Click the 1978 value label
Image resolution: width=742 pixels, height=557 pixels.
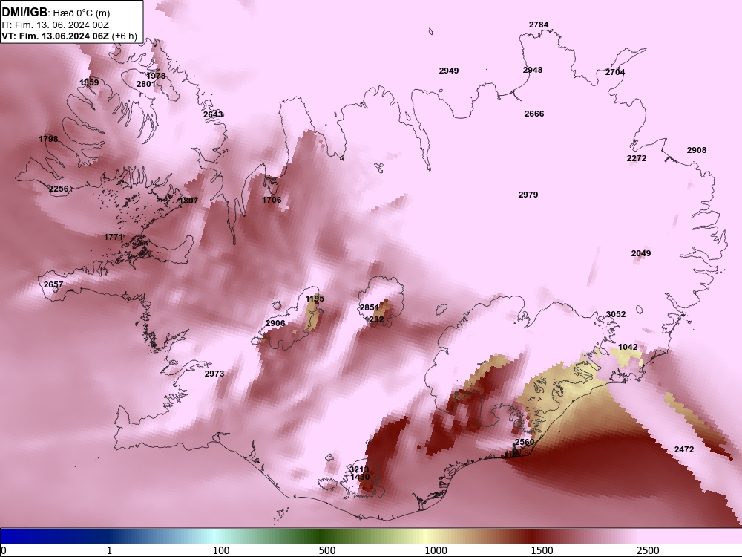click(156, 76)
